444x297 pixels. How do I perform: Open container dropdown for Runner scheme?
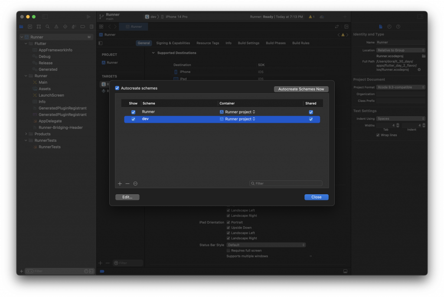(x=238, y=112)
